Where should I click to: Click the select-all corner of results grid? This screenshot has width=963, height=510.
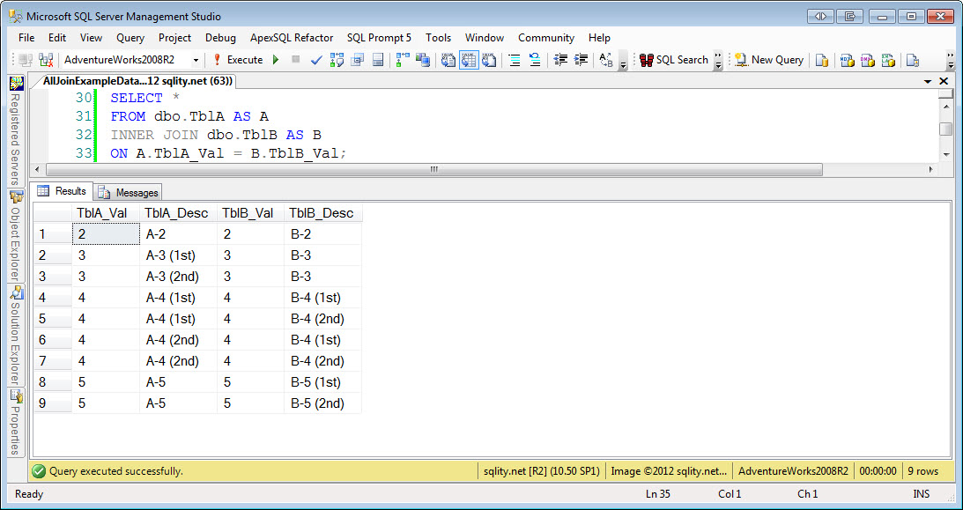53,213
